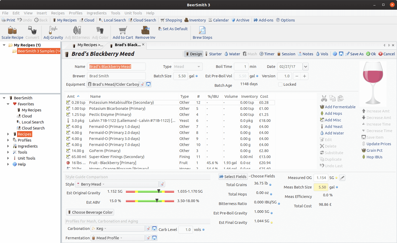Print using the Print toolbar icon

click(8, 20)
